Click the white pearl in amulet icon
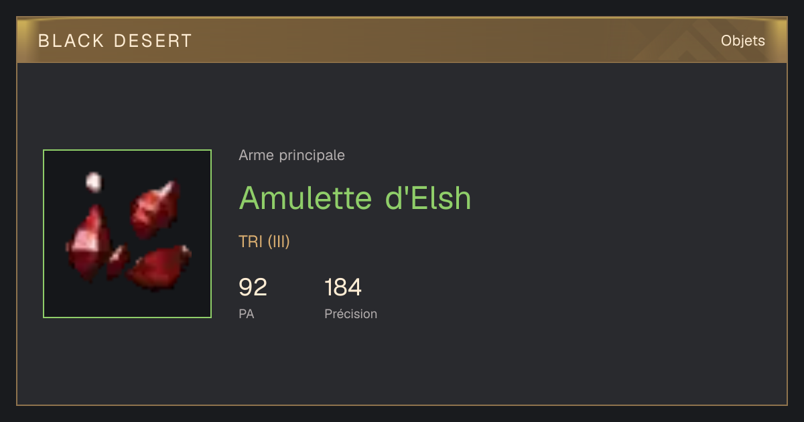The image size is (804, 422). tap(93, 182)
